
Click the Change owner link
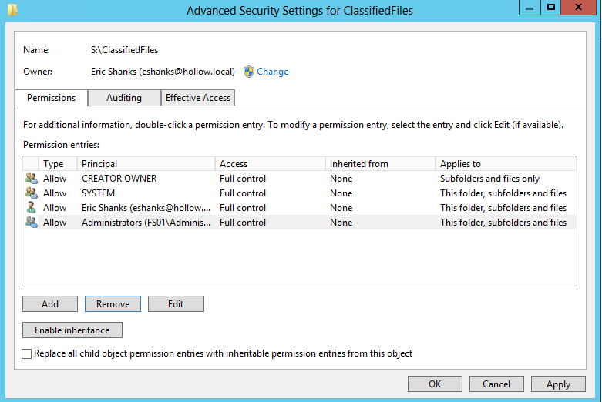(x=273, y=72)
